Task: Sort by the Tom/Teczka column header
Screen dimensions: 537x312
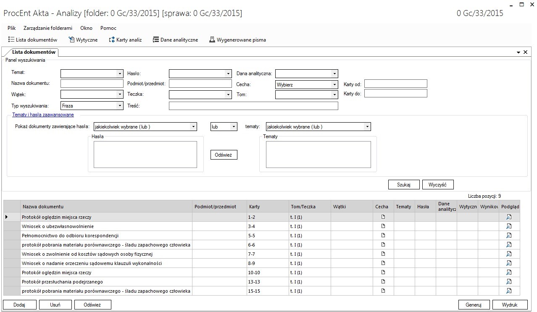Action: (310, 207)
